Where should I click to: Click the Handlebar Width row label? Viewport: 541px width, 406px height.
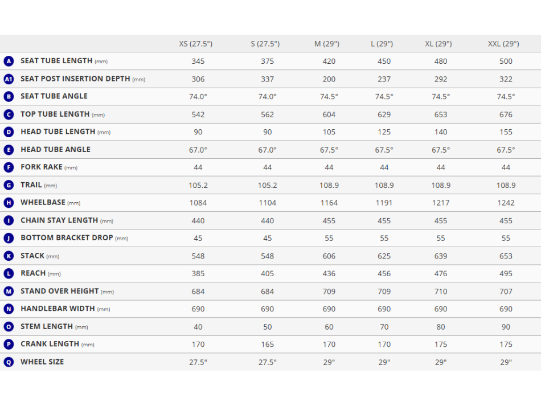click(x=58, y=309)
